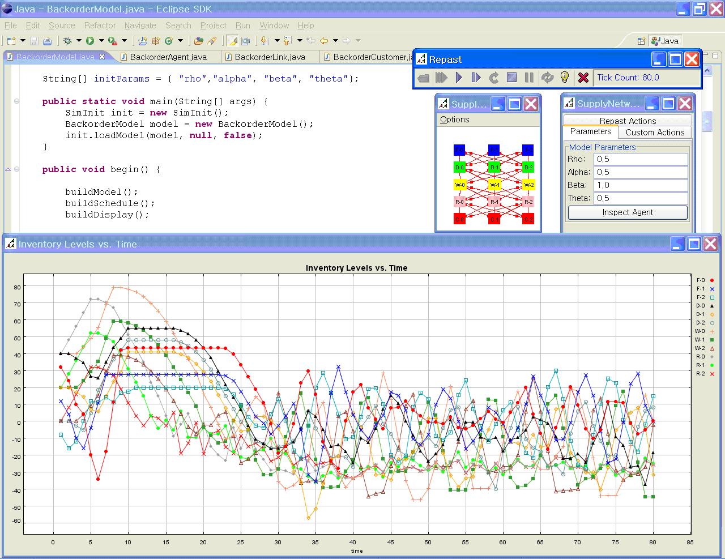Viewport: 725px width, 559px height.
Task: Click the Last Edit Location icon
Action: (x=311, y=41)
